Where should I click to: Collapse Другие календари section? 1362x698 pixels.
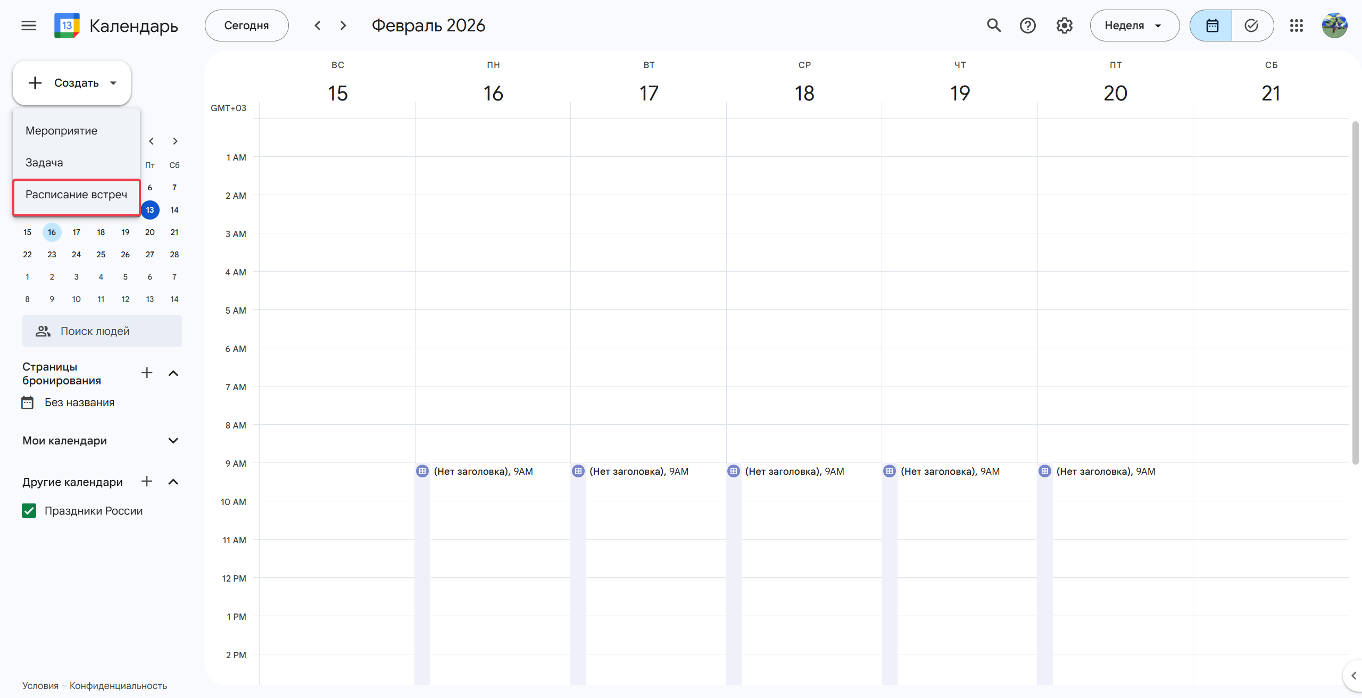[x=173, y=482]
